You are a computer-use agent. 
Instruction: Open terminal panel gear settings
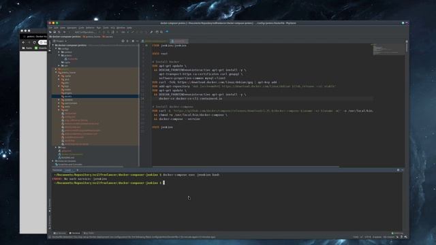(x=398, y=170)
